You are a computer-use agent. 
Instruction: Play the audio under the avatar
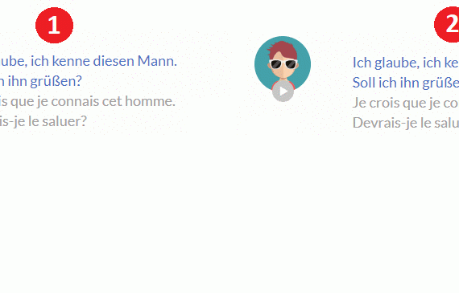[283, 92]
